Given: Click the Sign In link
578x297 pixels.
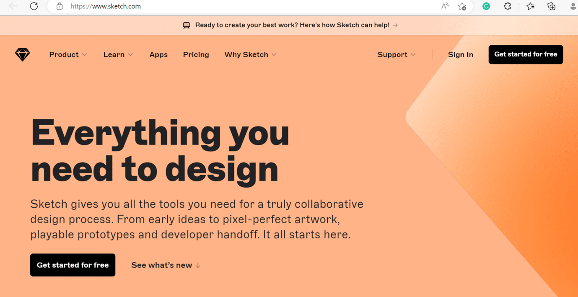Looking at the screenshot, I should 460,54.
